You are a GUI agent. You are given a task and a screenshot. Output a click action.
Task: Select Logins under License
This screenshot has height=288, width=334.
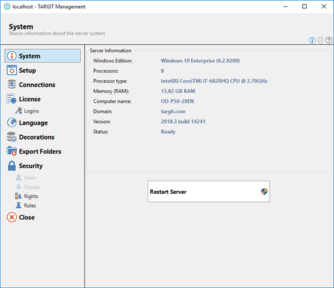[32, 111]
